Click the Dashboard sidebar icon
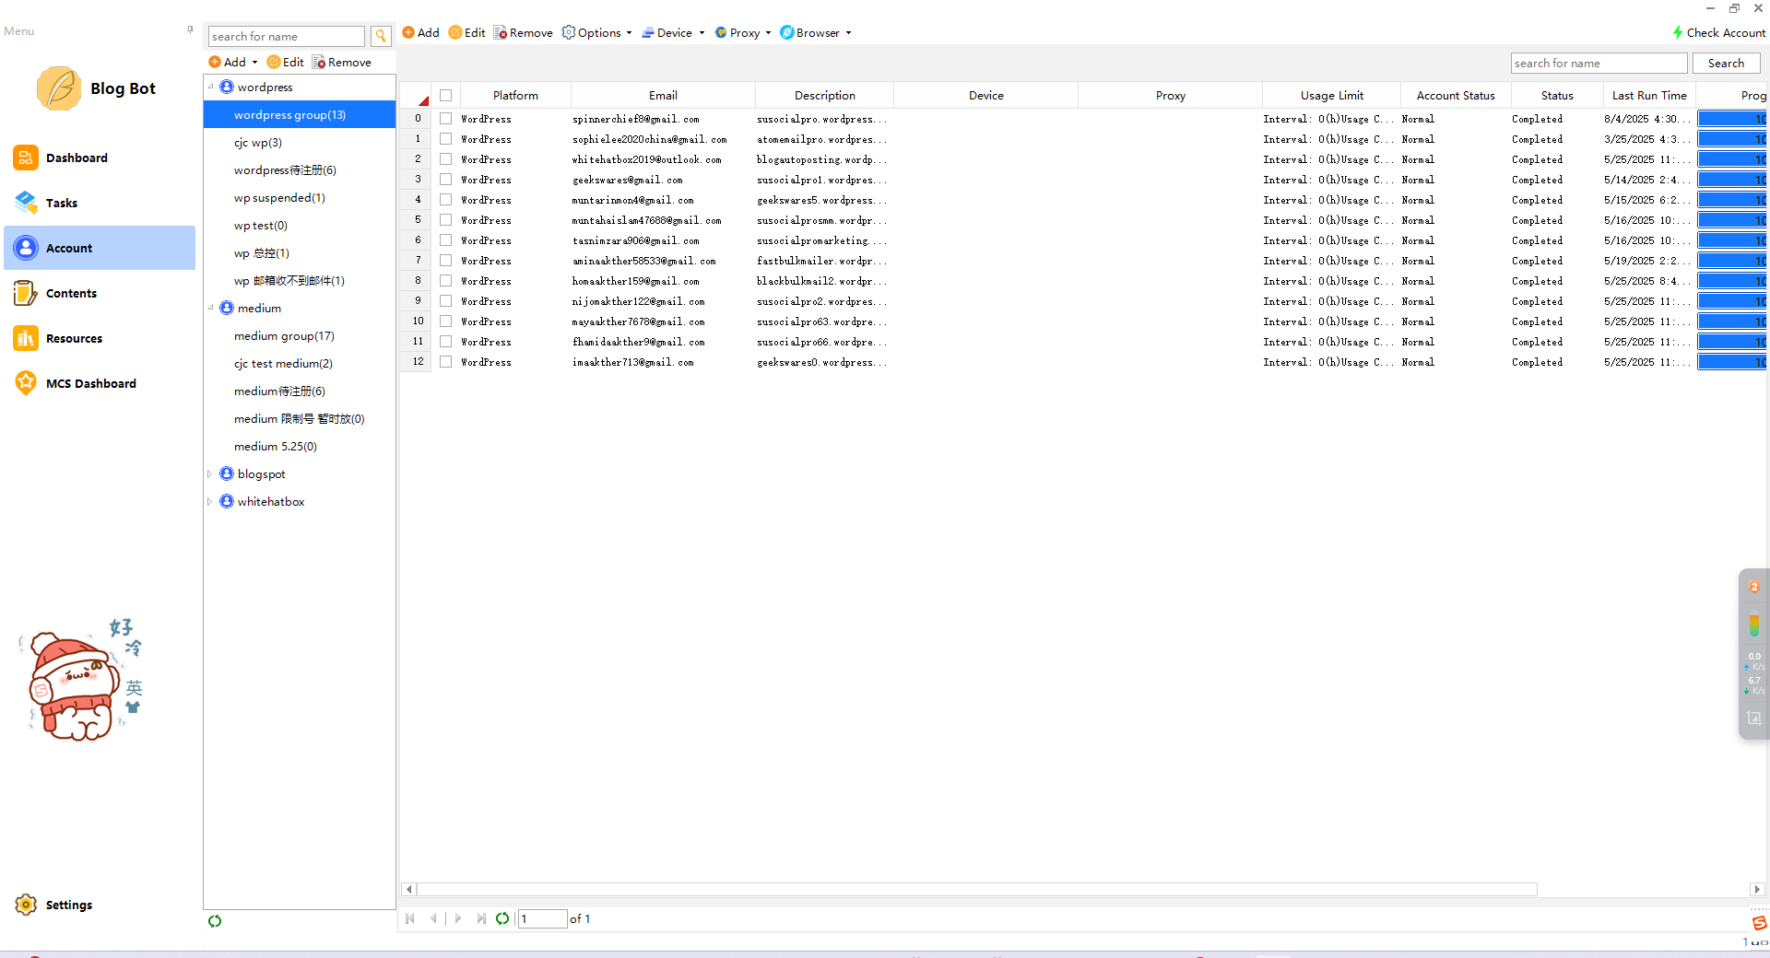The height and width of the screenshot is (958, 1770). click(26, 158)
